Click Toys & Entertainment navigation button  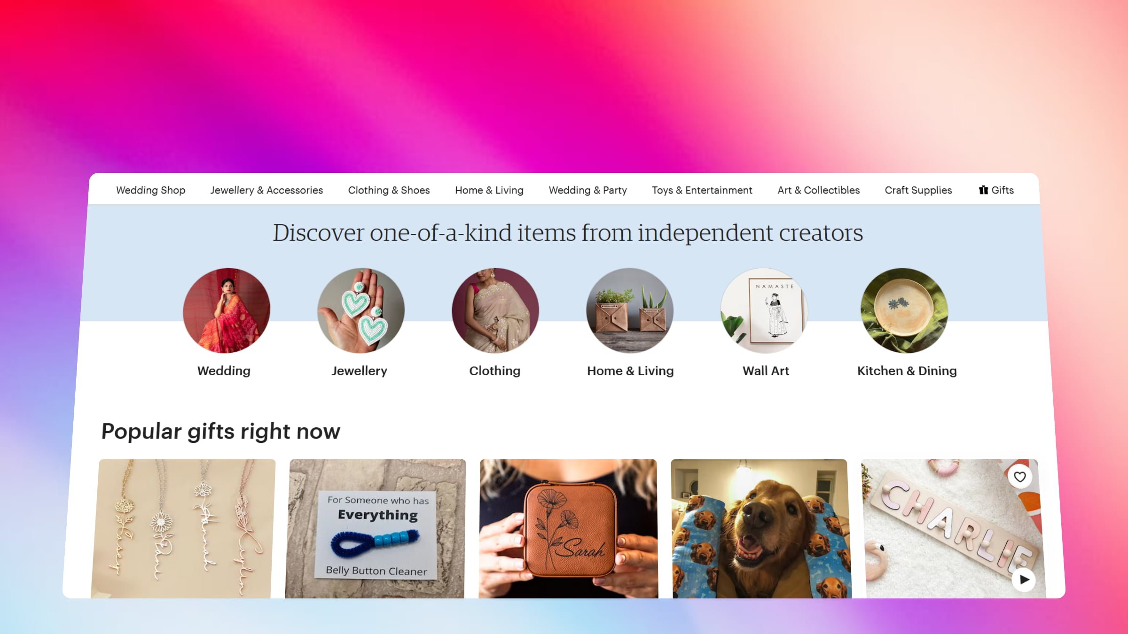point(702,190)
